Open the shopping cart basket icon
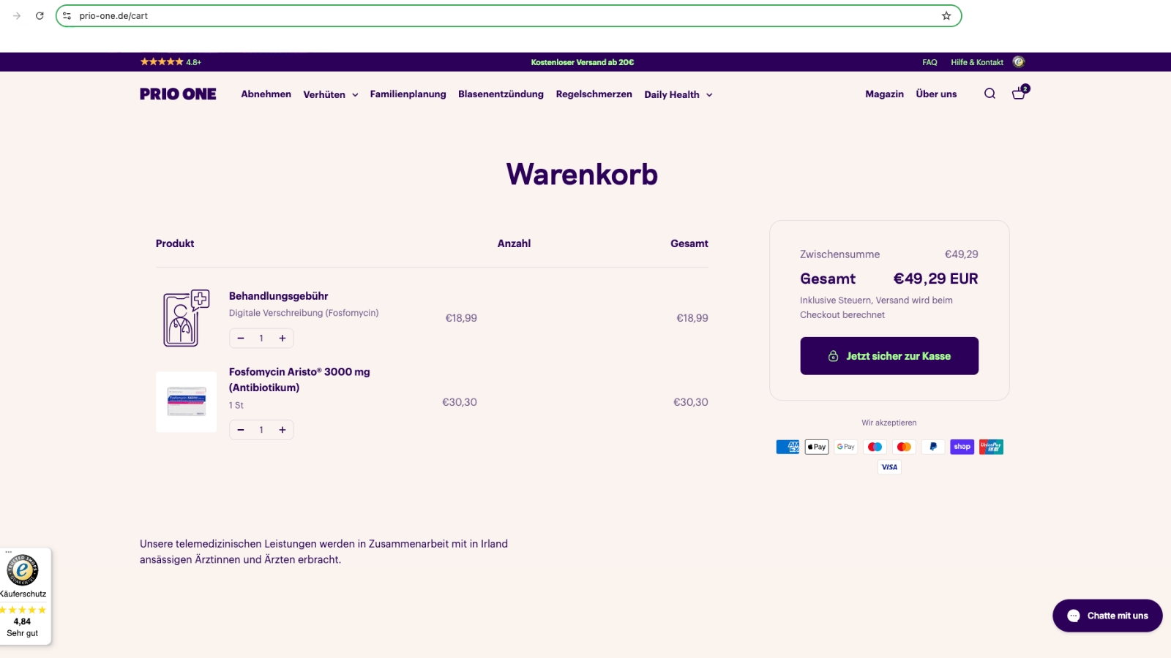Viewport: 1171px width, 658px height. coord(1019,94)
